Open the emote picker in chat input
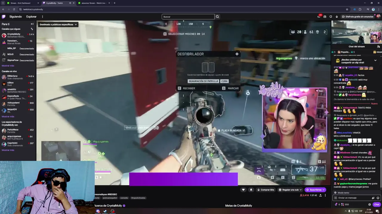Image resolution: width=382 pixels, height=214 pixels. click(378, 198)
